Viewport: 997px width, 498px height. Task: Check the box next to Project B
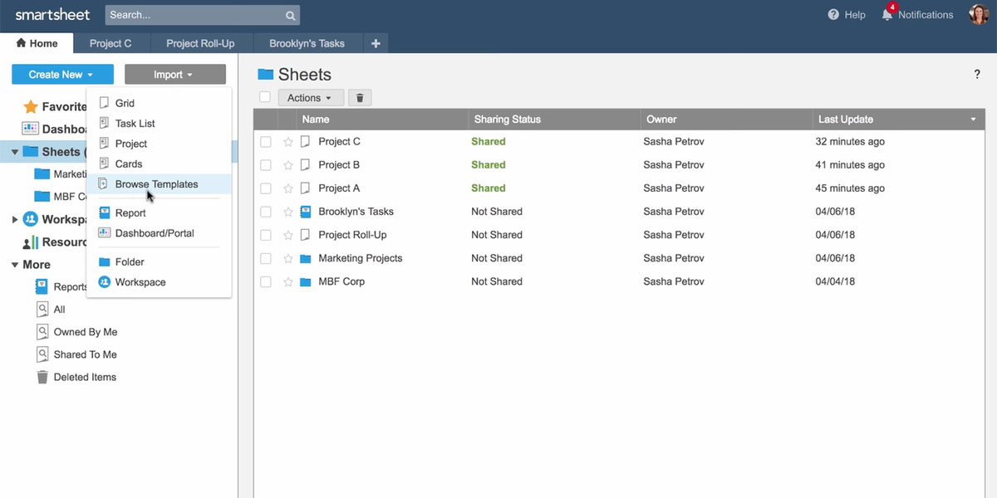266,165
